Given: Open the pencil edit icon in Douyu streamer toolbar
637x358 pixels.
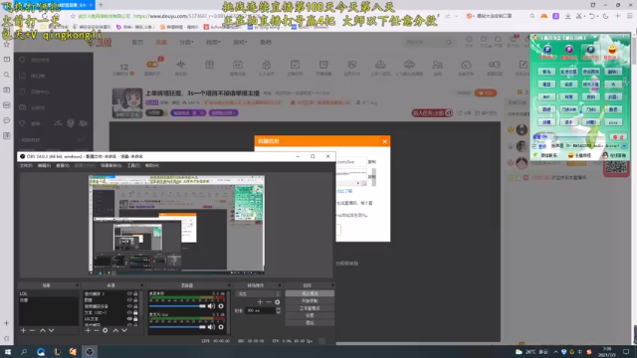Looking at the screenshot, I should tap(523, 65).
